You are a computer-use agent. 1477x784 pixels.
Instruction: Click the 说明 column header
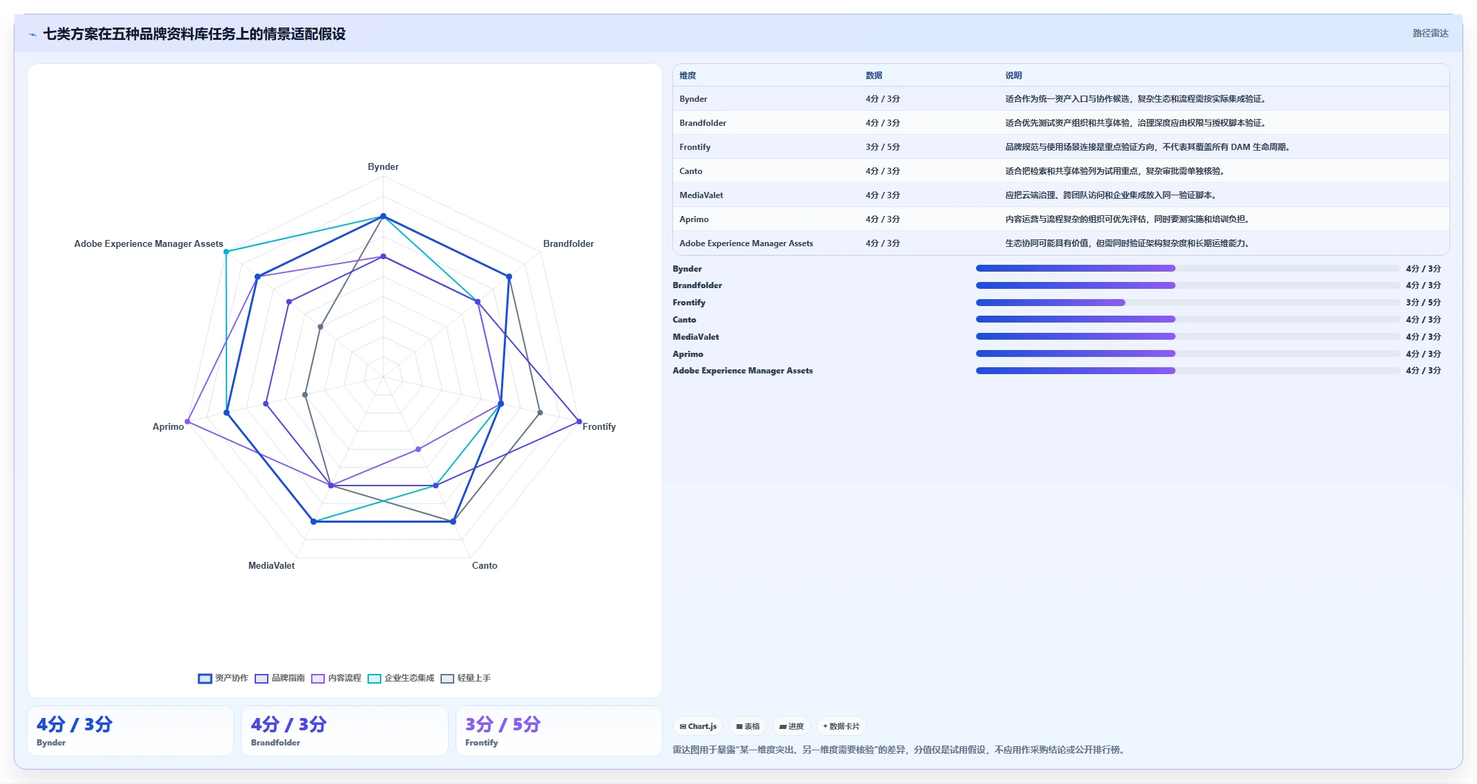1013,76
